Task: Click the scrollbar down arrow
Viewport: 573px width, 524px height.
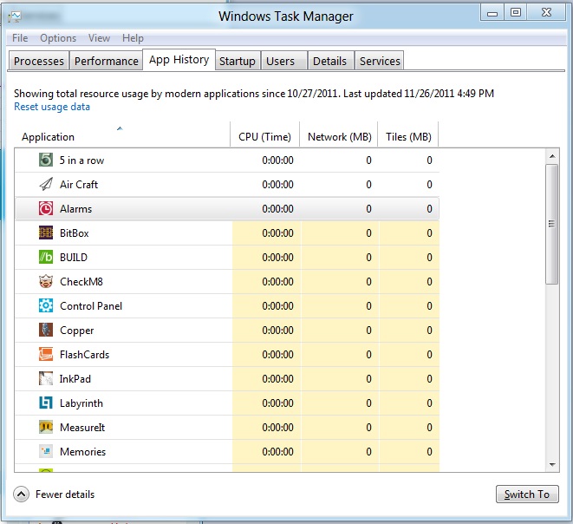Action: click(x=552, y=464)
